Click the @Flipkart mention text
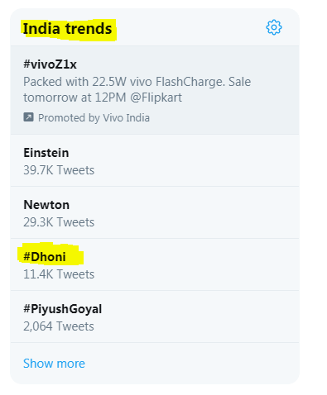 [156, 98]
